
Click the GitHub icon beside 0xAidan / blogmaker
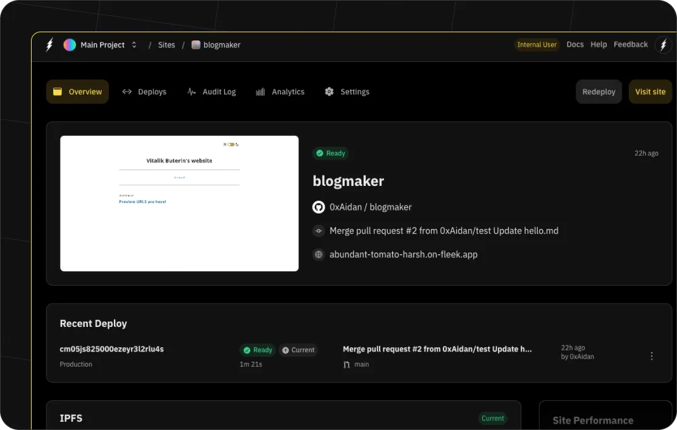point(319,207)
